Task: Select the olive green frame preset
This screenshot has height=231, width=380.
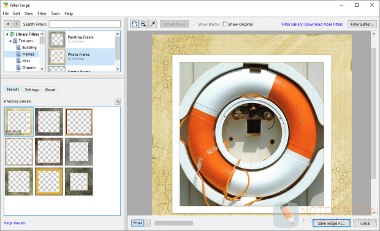Action: tap(19, 181)
